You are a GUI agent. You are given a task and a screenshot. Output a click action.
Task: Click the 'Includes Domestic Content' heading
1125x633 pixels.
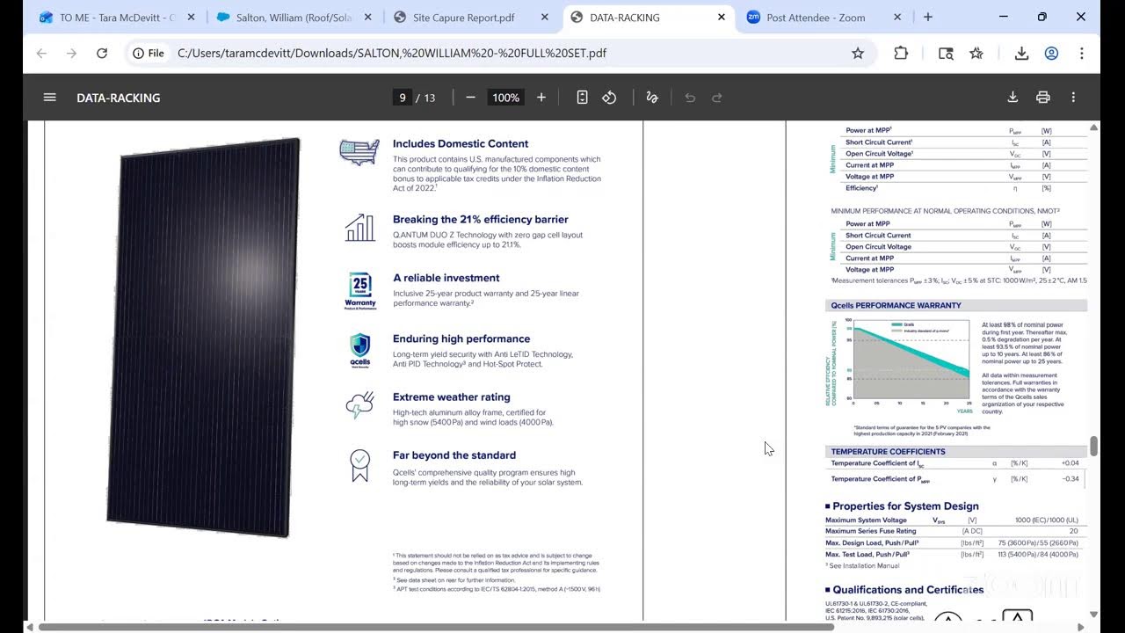click(x=461, y=143)
